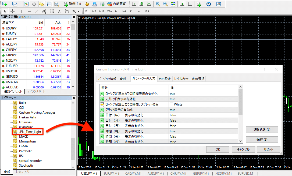Toggle chart auto scroll icon
Viewport: 292px width, 176px height.
pyautogui.click(x=182, y=4)
